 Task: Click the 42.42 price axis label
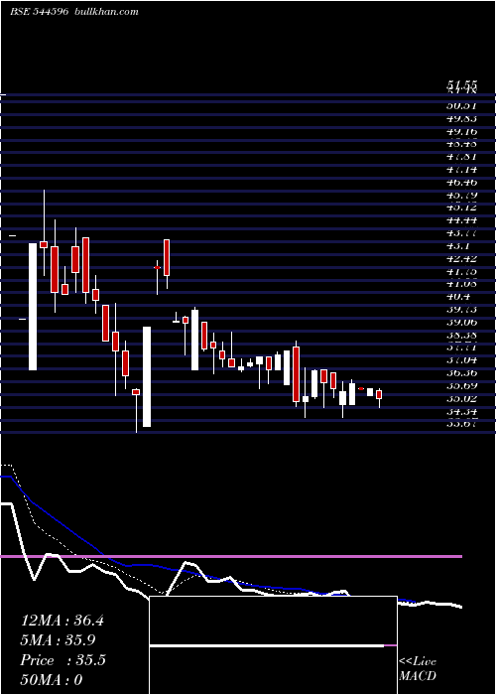click(x=462, y=259)
